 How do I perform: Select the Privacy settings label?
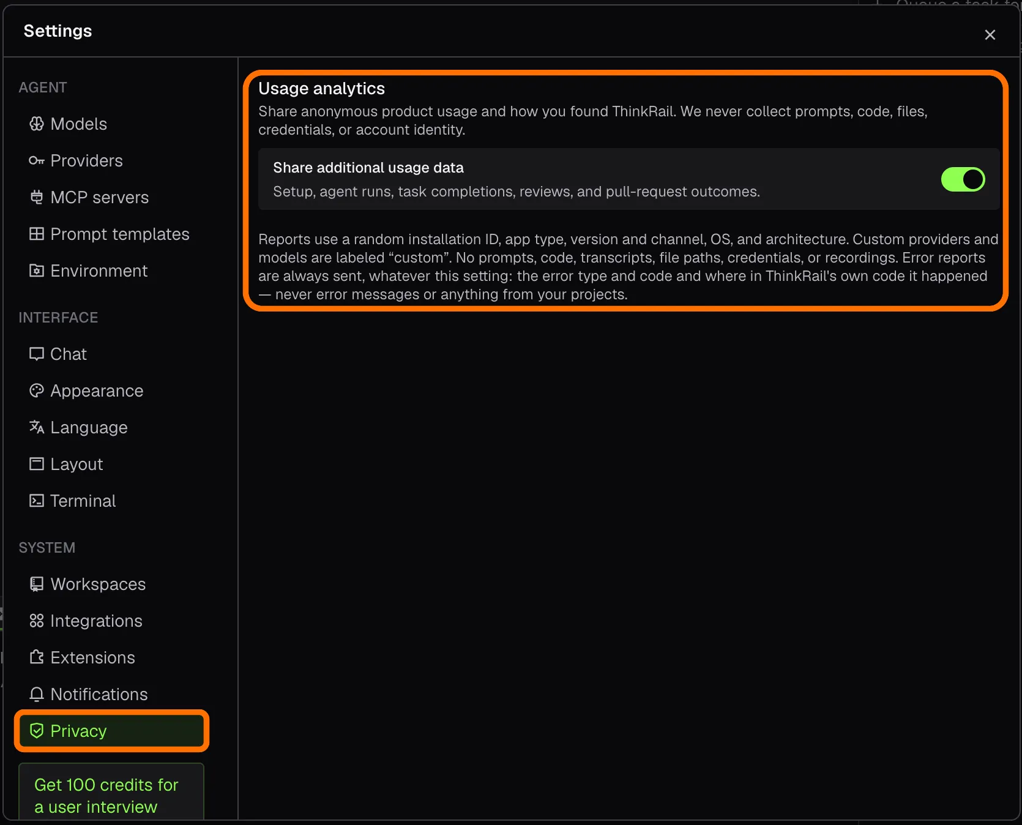(x=78, y=731)
